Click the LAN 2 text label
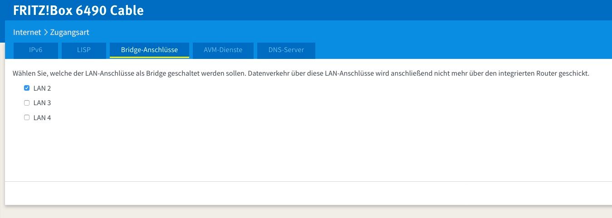The image size is (612, 218). pyautogui.click(x=42, y=88)
